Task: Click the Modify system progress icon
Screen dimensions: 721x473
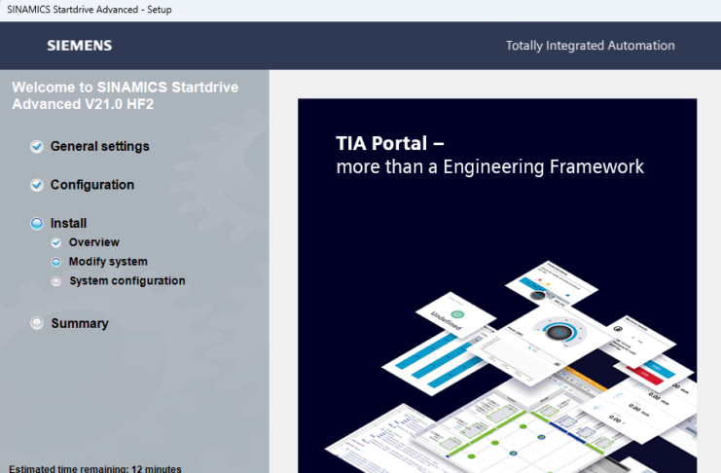Action: 56,262
